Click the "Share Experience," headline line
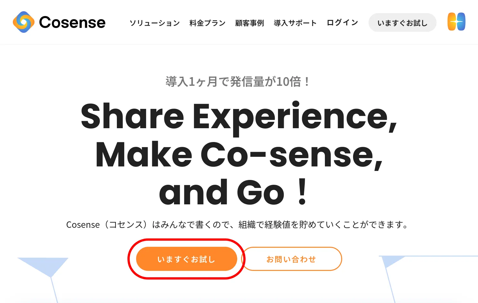The image size is (478, 303). [239, 116]
